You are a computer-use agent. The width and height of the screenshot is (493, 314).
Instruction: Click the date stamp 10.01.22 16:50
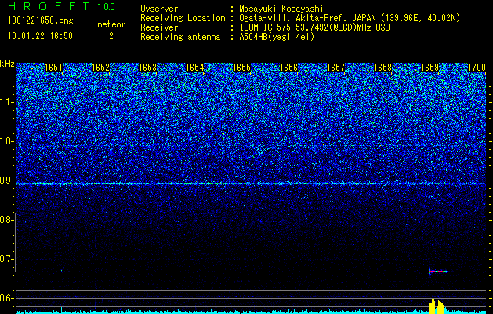[x=40, y=36]
